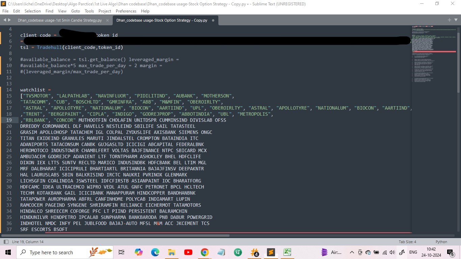Open the Goto menu
461x259 pixels.
click(76, 11)
